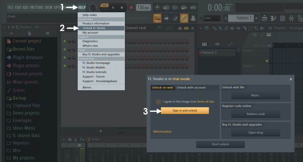
Task: Toggle the metronome icon in the toolbar
Action: [x=157, y=7]
